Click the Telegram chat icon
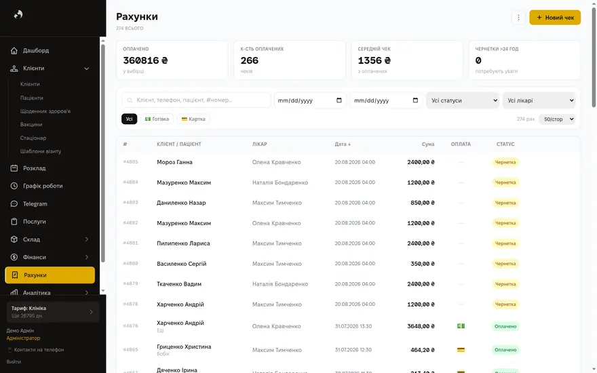This screenshot has height=373, width=597. pyautogui.click(x=14, y=204)
